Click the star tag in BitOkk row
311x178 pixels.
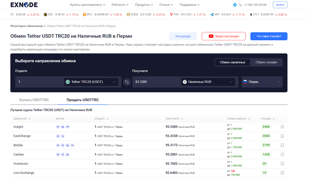coord(63,145)
